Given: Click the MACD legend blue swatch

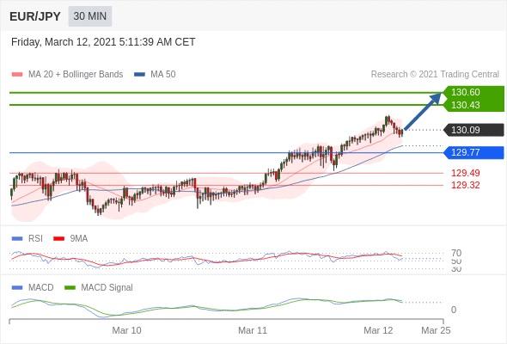Looking at the screenshot, I should (x=17, y=288).
